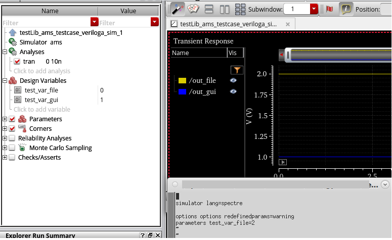Click the playing cards toolbar icon
The height and width of the screenshot is (240, 392).
pos(193,9)
